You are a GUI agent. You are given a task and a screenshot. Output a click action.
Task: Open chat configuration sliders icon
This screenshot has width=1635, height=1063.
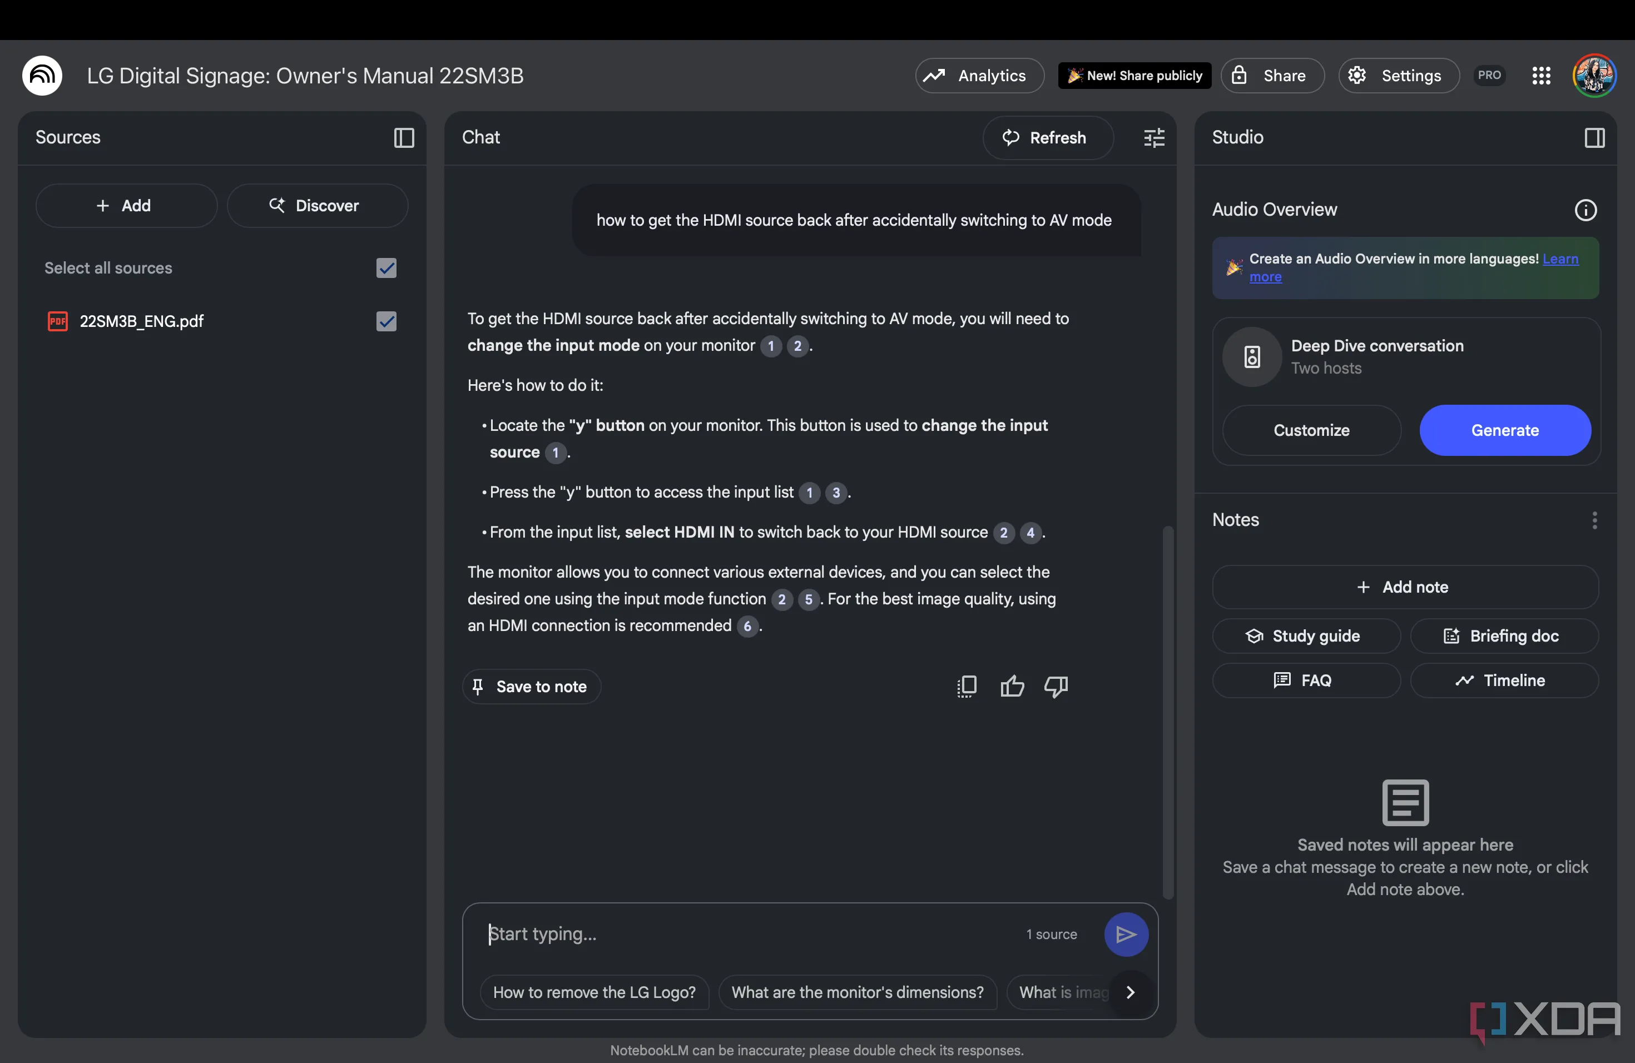1154,138
